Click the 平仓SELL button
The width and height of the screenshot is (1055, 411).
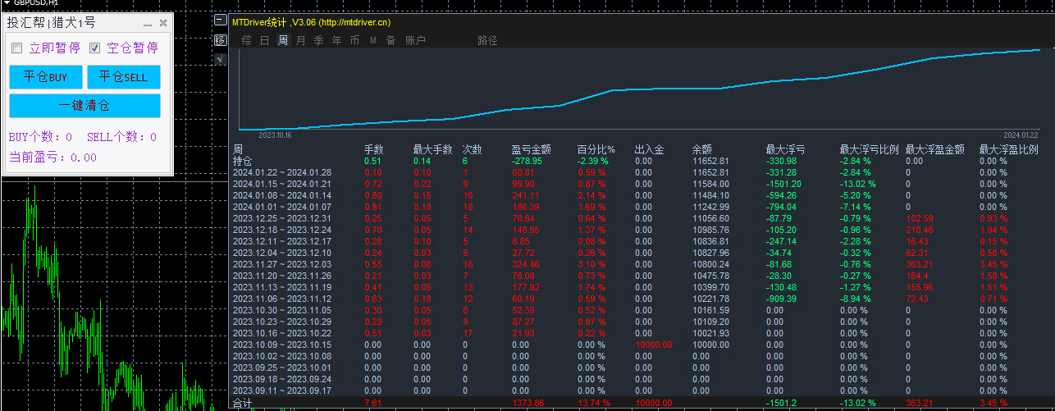(x=124, y=77)
